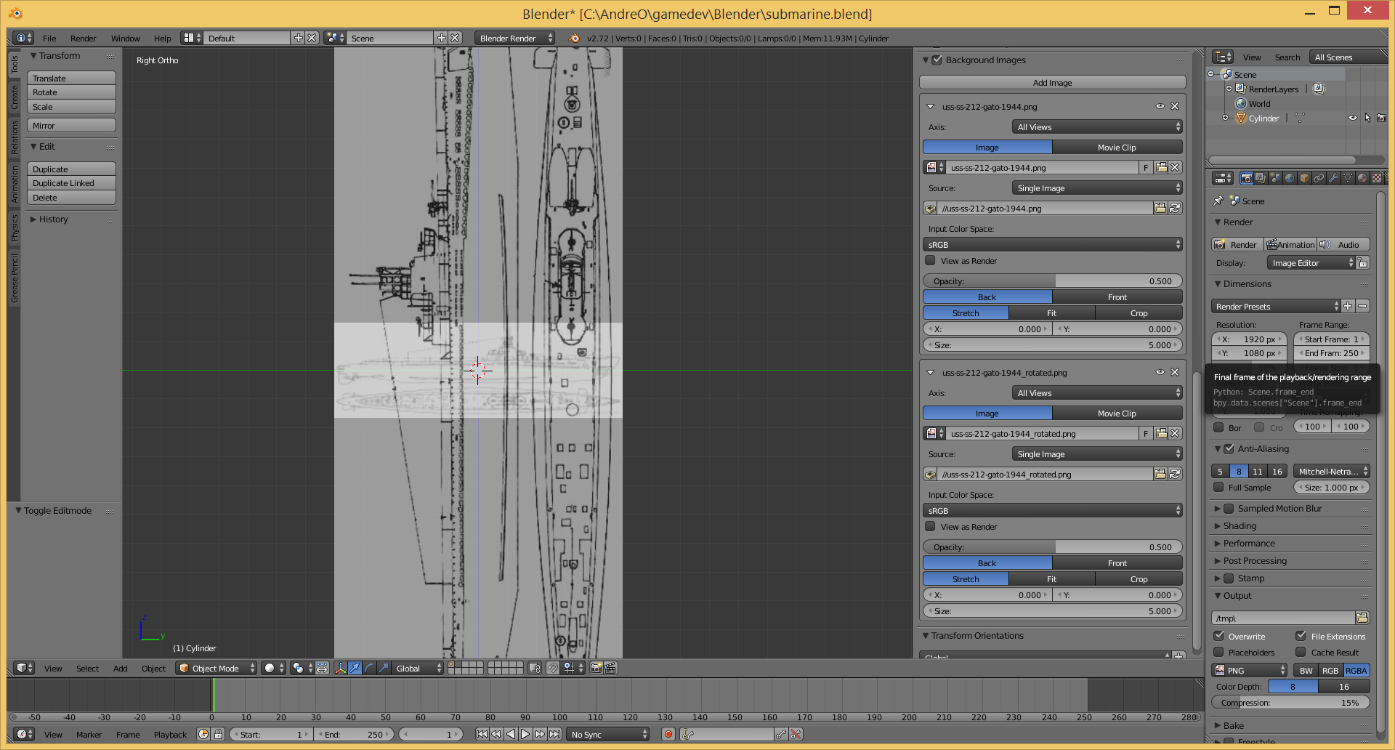Open the Global orientation dropdown
The width and height of the screenshot is (1395, 750).
point(418,668)
